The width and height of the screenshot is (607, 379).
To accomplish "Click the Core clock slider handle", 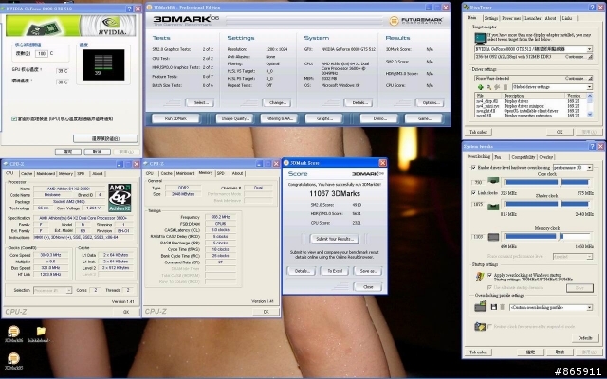I will 561,182.
